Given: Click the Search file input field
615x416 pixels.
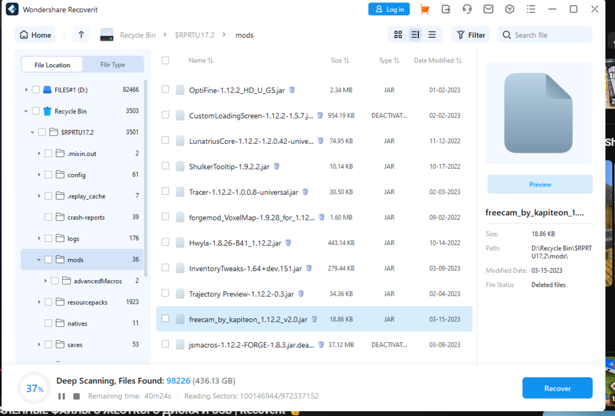Looking at the screenshot, I should pos(545,35).
